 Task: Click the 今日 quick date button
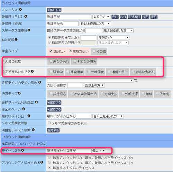click(115, 17)
